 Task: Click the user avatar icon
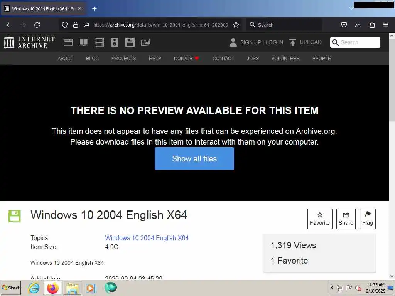click(x=233, y=42)
